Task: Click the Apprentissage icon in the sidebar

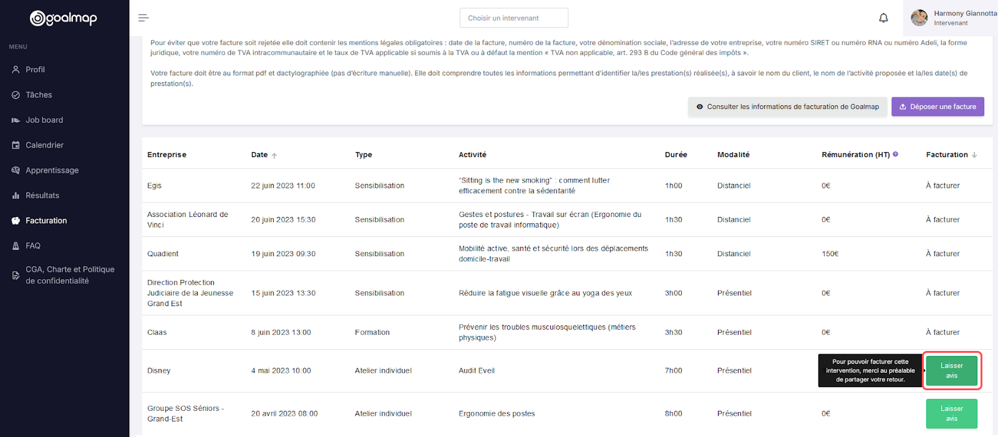Action: coord(16,170)
